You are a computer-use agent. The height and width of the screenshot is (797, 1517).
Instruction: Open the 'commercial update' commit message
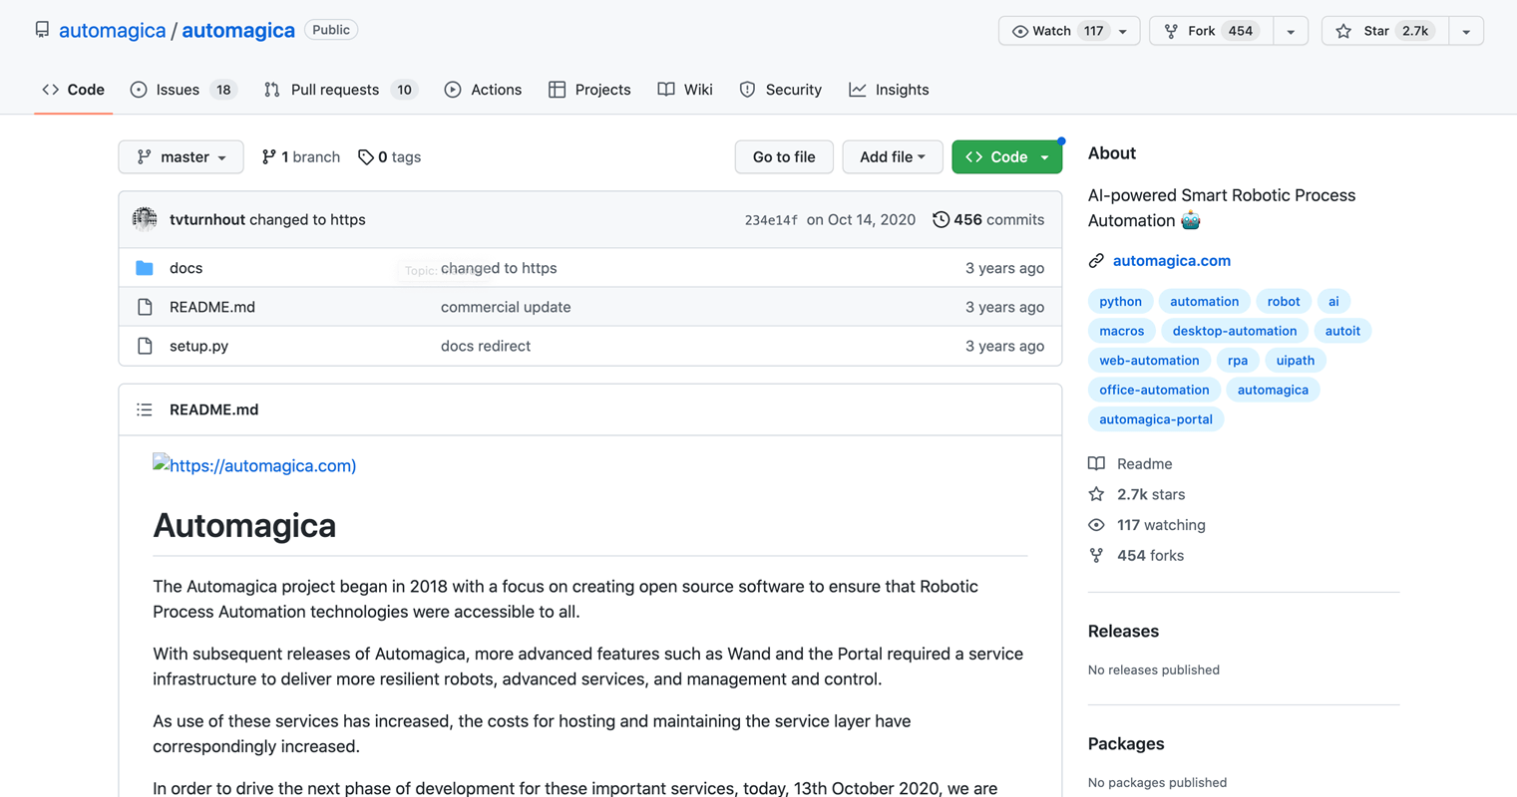[506, 307]
